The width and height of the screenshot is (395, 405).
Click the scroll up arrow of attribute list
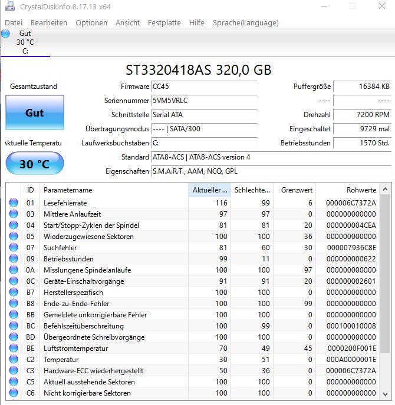[x=385, y=189]
